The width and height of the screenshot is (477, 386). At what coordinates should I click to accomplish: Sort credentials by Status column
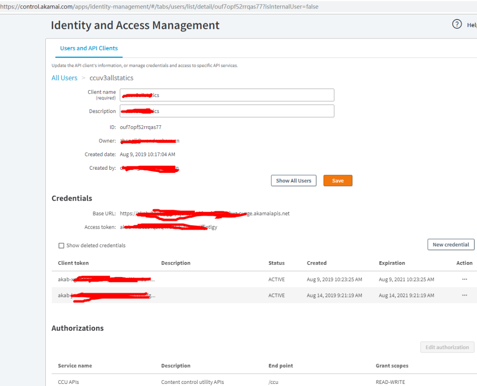pos(276,263)
